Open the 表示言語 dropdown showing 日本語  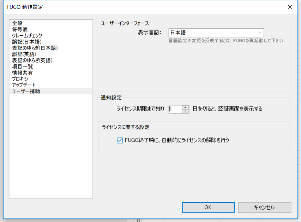coord(216,33)
